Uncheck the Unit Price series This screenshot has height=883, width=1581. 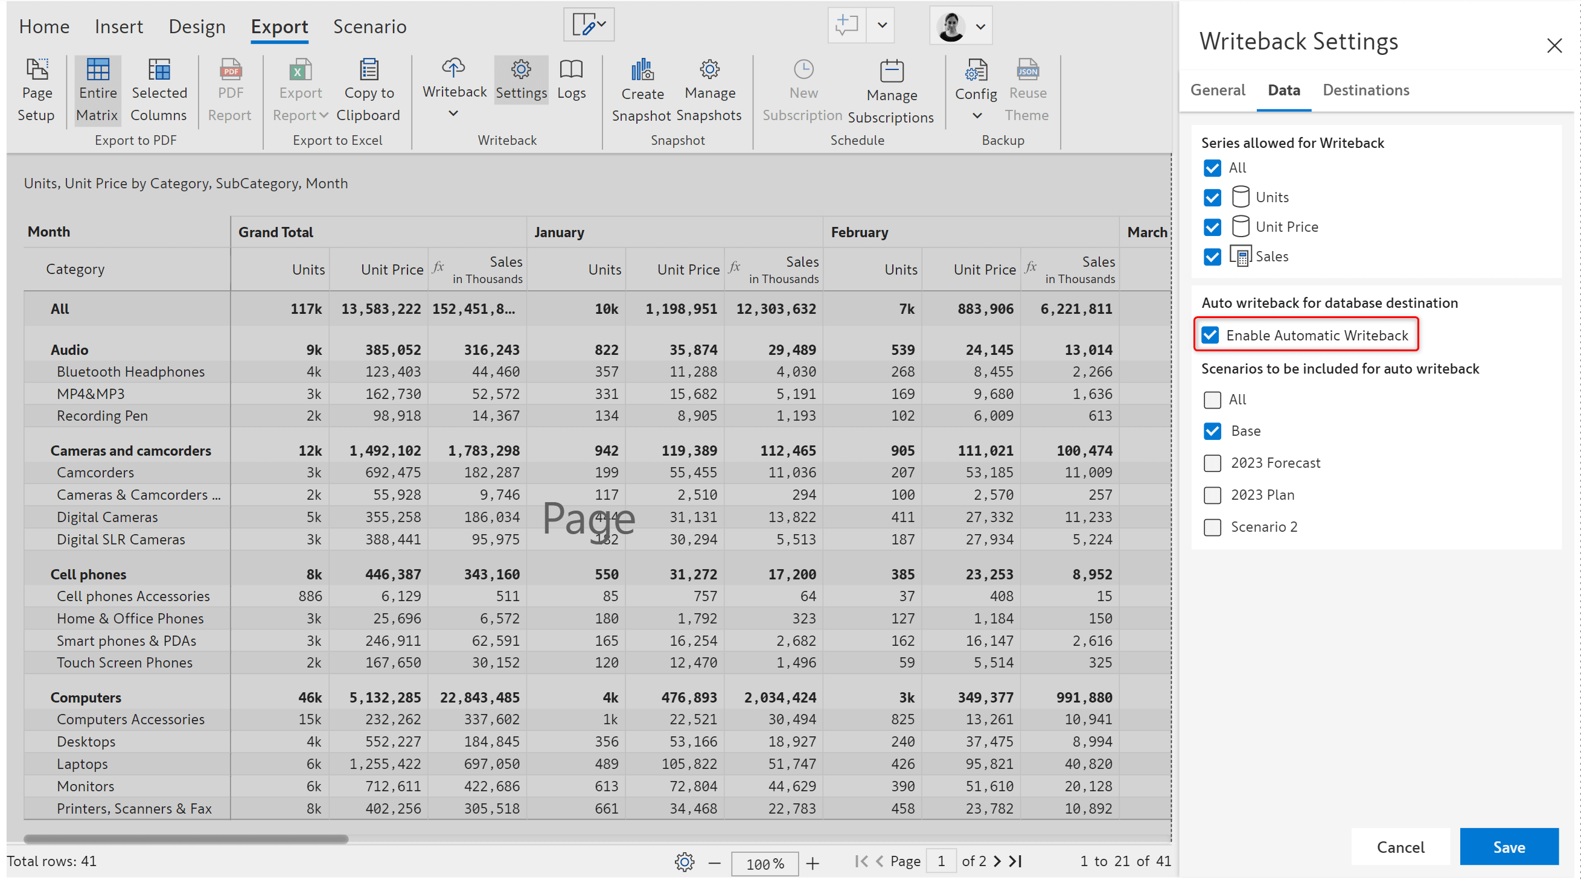[x=1212, y=226]
